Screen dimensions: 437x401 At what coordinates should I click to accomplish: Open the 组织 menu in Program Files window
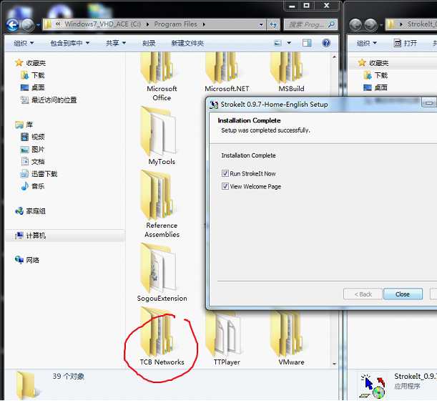[x=24, y=43]
